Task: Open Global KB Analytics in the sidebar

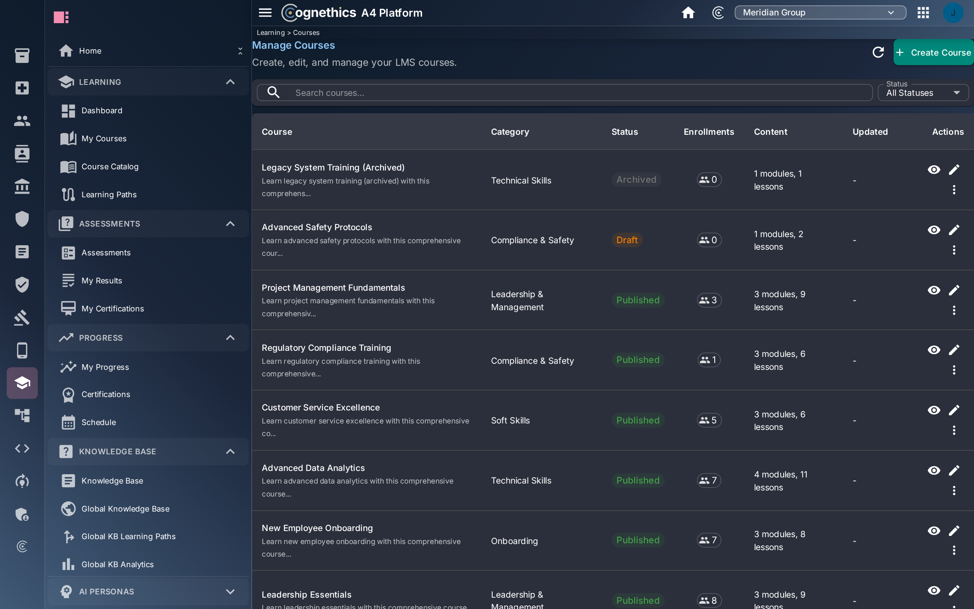Action: (148, 564)
